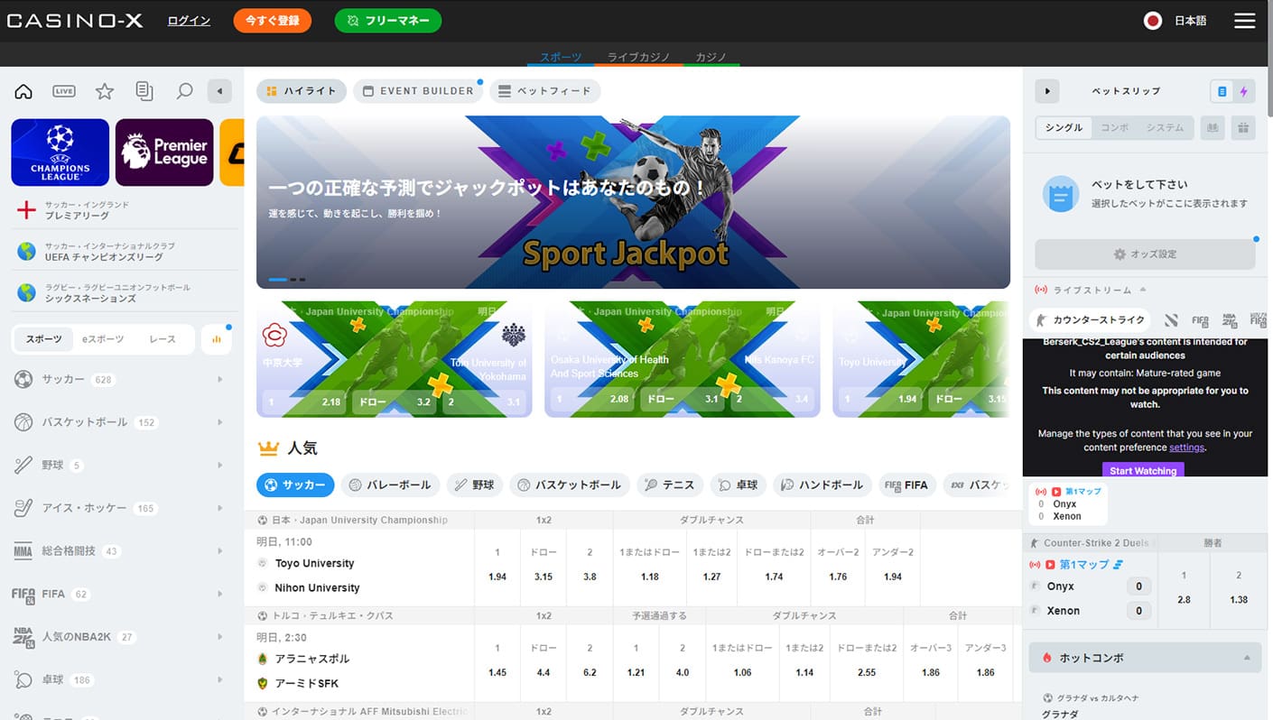Switch to the ライブカジノ tab
The image size is (1273, 720).
coord(638,57)
